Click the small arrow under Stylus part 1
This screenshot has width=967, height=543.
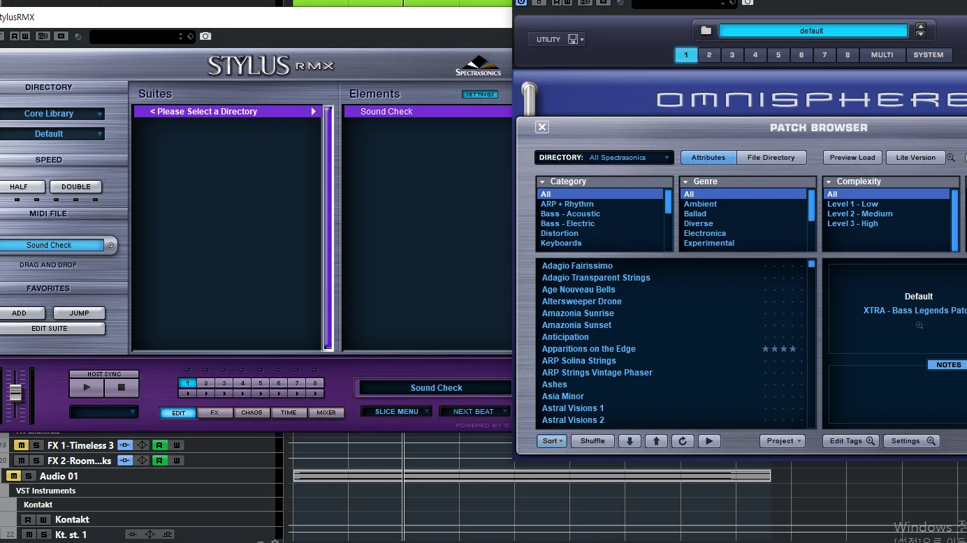pyautogui.click(x=187, y=394)
